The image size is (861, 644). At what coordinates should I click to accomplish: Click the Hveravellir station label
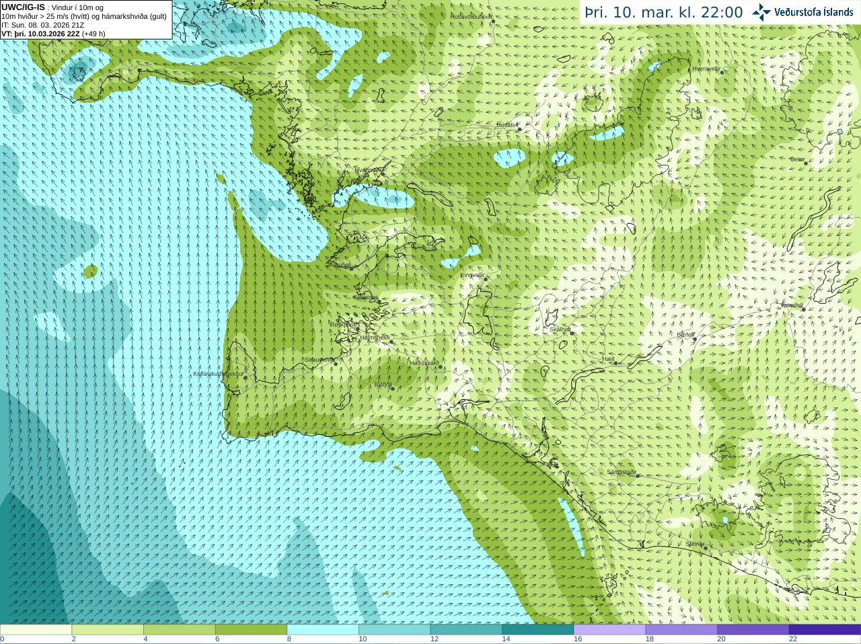[706, 69]
